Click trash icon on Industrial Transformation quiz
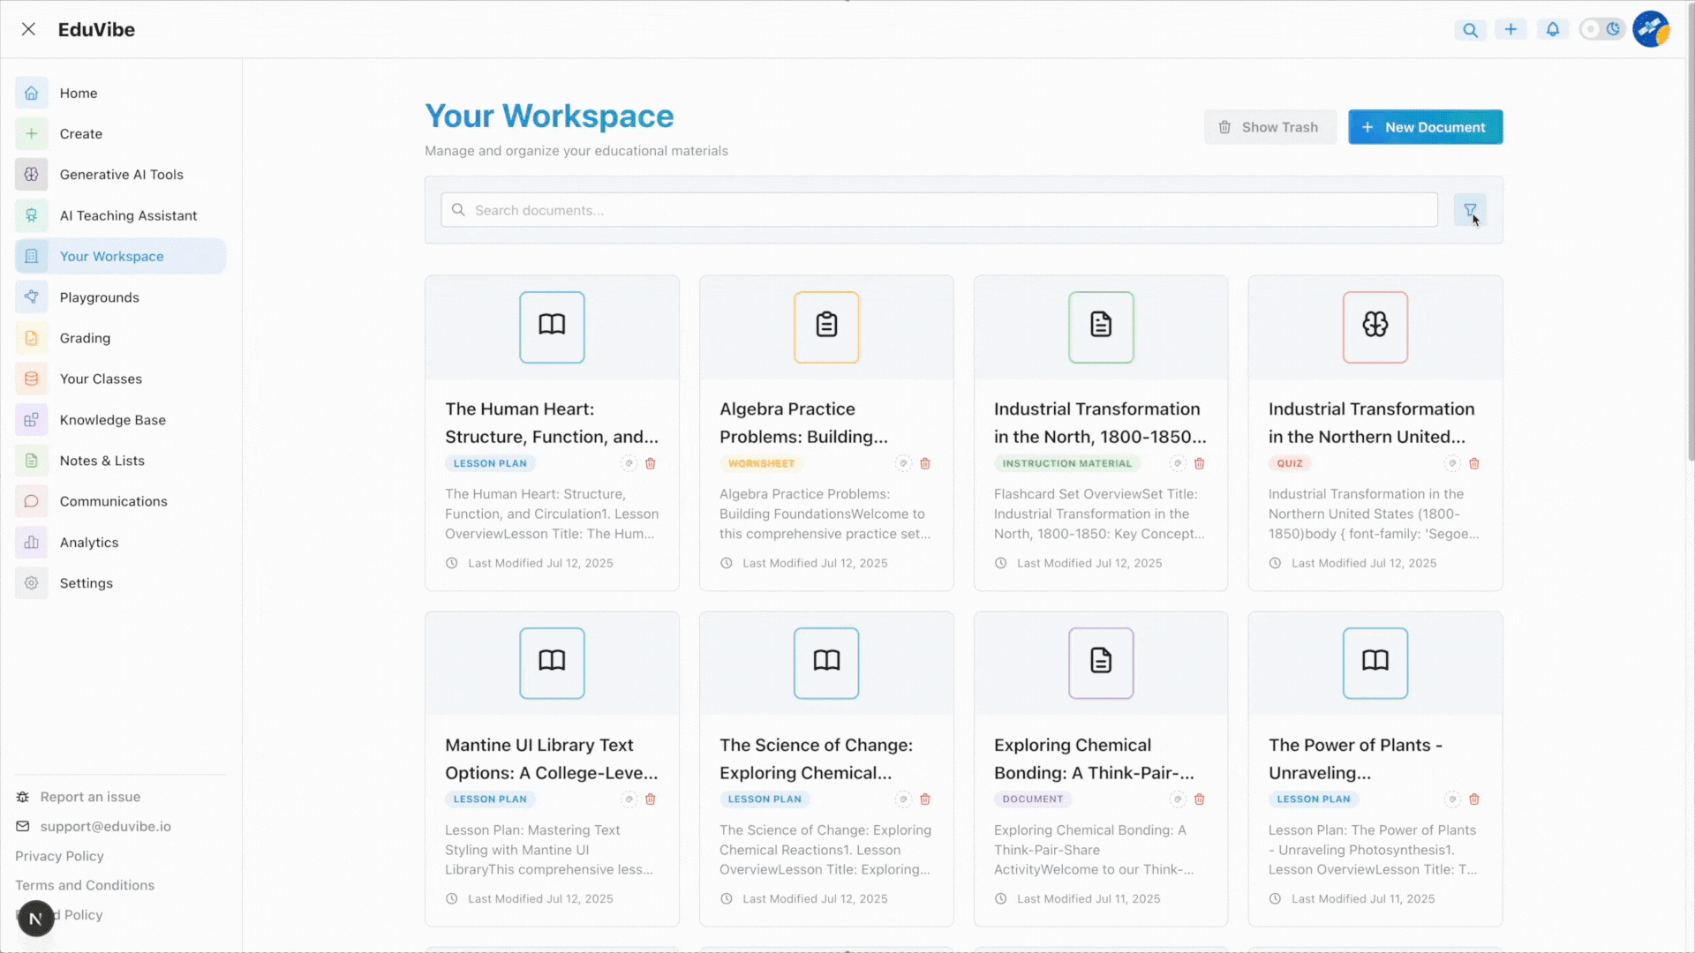This screenshot has width=1695, height=953. coord(1473,463)
